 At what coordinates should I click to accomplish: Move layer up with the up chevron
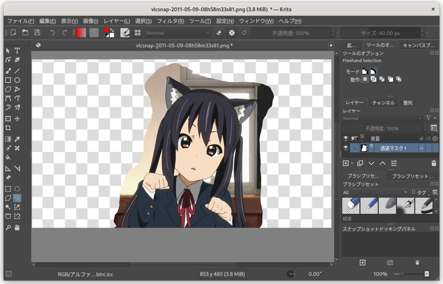(382, 163)
